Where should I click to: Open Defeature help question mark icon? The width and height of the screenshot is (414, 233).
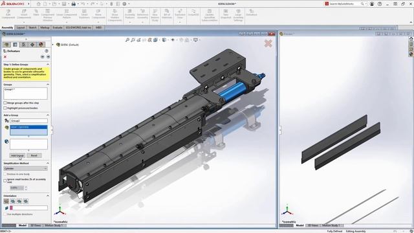(x=47, y=50)
